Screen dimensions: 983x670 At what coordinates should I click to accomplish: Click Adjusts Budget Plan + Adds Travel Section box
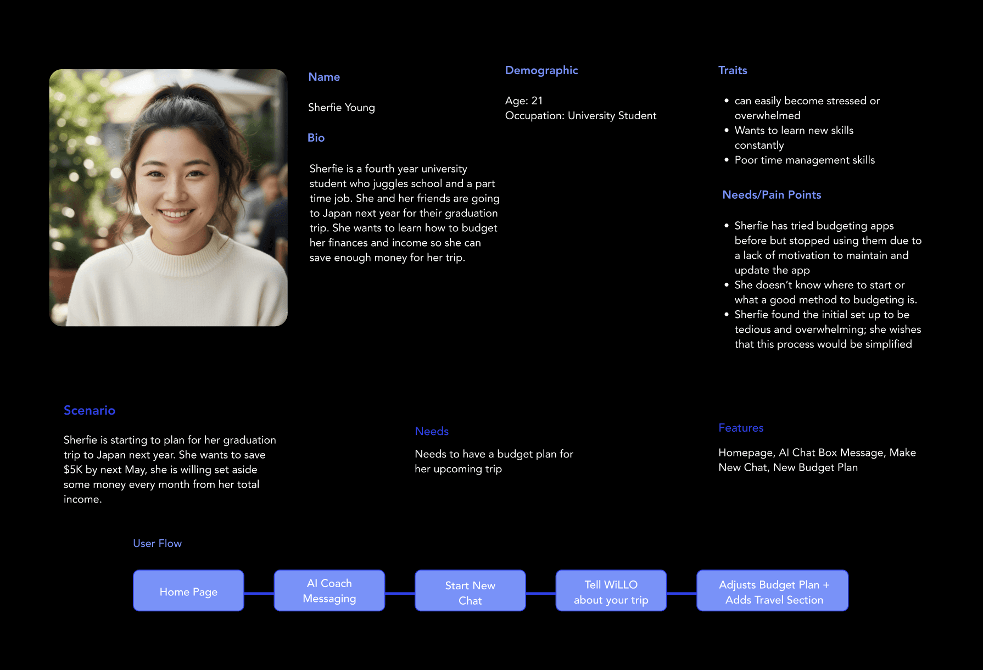(773, 590)
